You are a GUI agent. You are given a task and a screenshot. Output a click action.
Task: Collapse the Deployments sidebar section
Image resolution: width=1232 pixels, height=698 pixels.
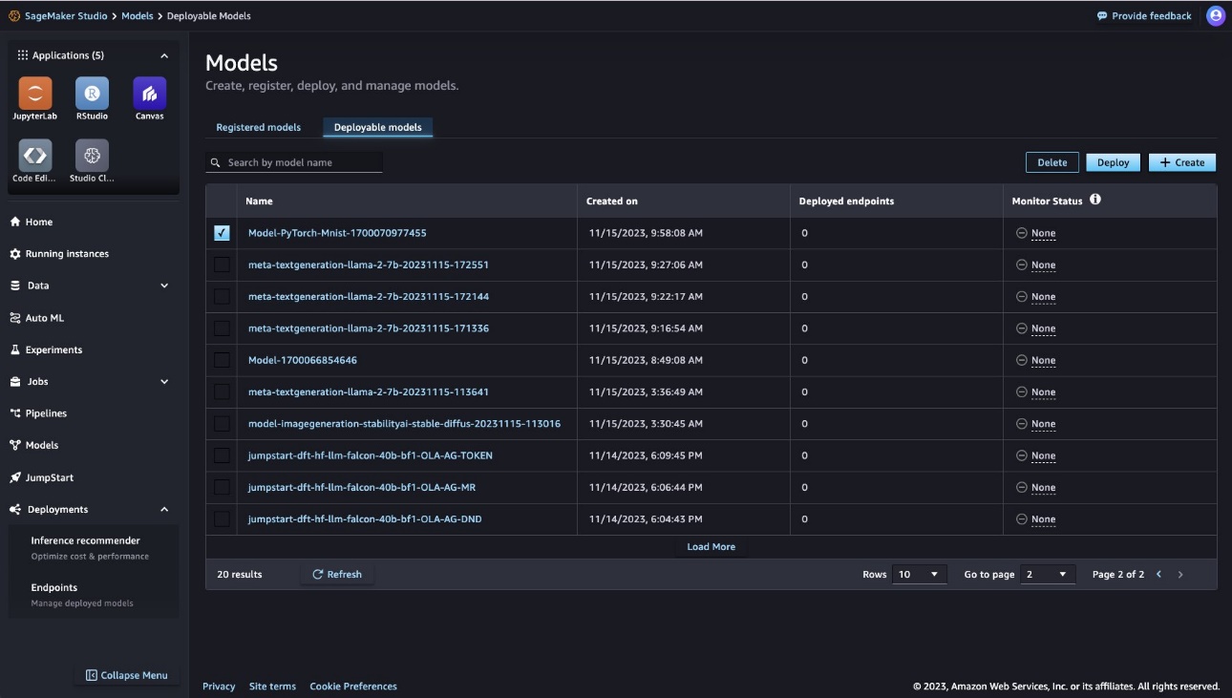(x=164, y=509)
